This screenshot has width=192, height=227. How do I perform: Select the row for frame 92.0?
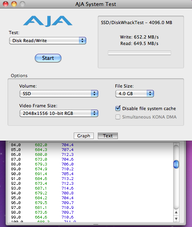click(91, 184)
